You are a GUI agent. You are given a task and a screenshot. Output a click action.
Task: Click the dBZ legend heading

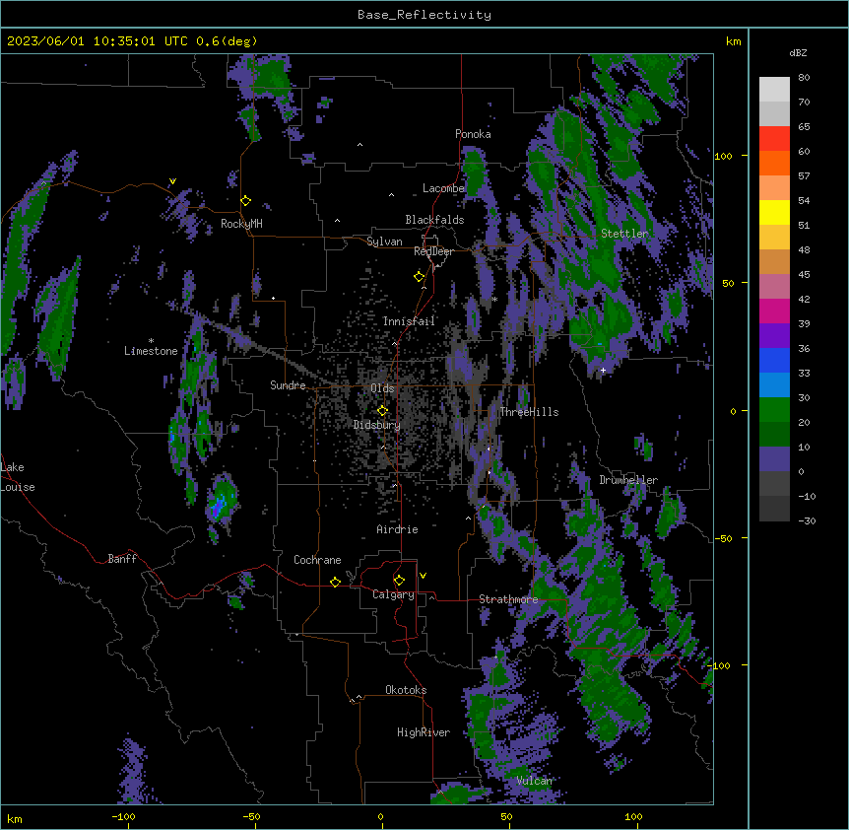[798, 53]
